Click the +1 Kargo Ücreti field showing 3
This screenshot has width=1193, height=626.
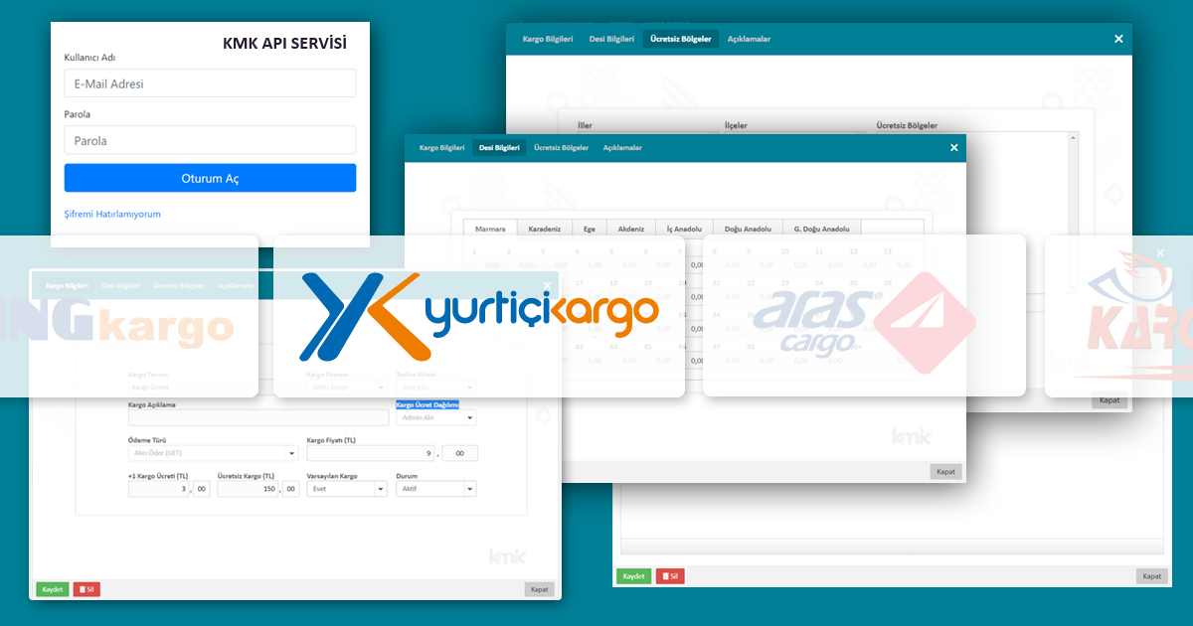pos(159,489)
